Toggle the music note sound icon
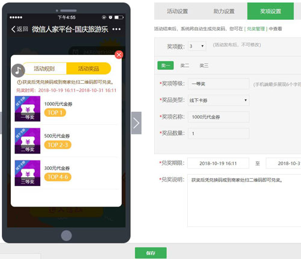 pyautogui.click(x=18, y=70)
